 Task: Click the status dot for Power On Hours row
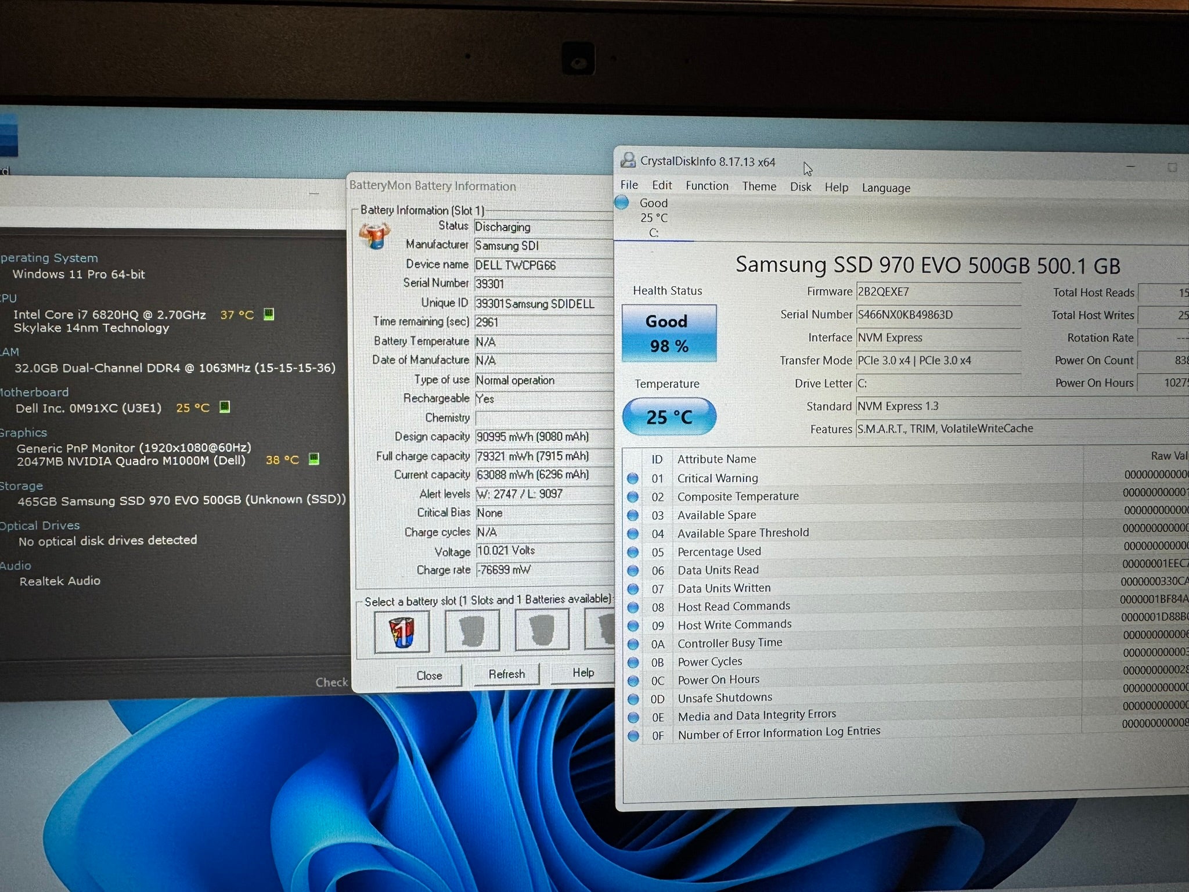click(x=633, y=681)
